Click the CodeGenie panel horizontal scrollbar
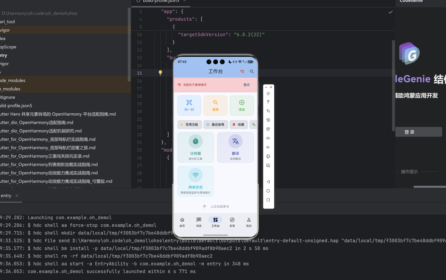Screen dimensions: 446x280 point(430,187)
